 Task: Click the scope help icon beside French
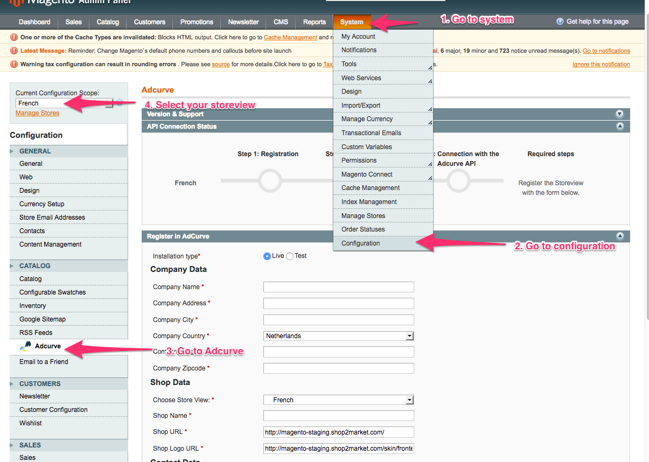120,102
